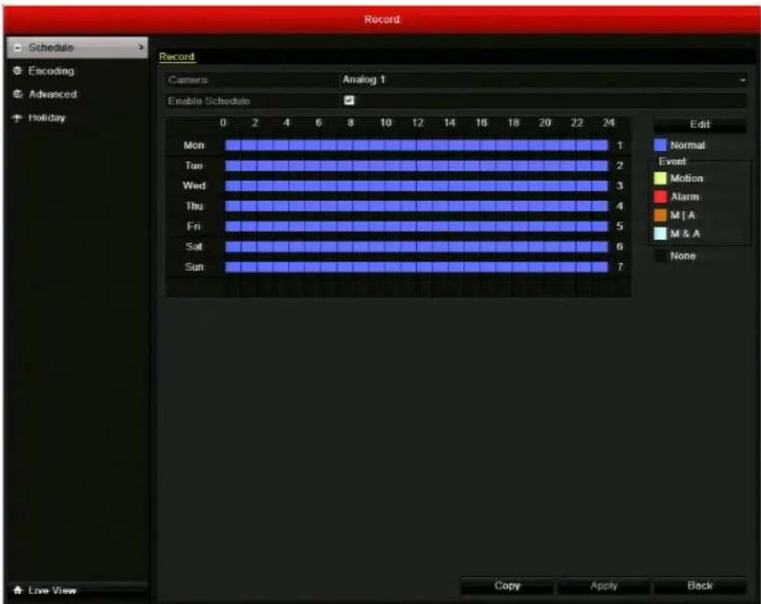
Task: Click the Back button
Action: click(x=699, y=586)
